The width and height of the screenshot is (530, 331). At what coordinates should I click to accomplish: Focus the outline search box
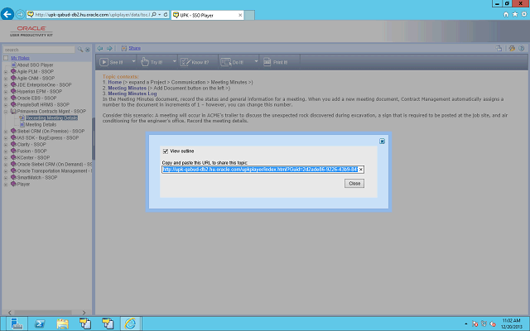(x=39, y=50)
